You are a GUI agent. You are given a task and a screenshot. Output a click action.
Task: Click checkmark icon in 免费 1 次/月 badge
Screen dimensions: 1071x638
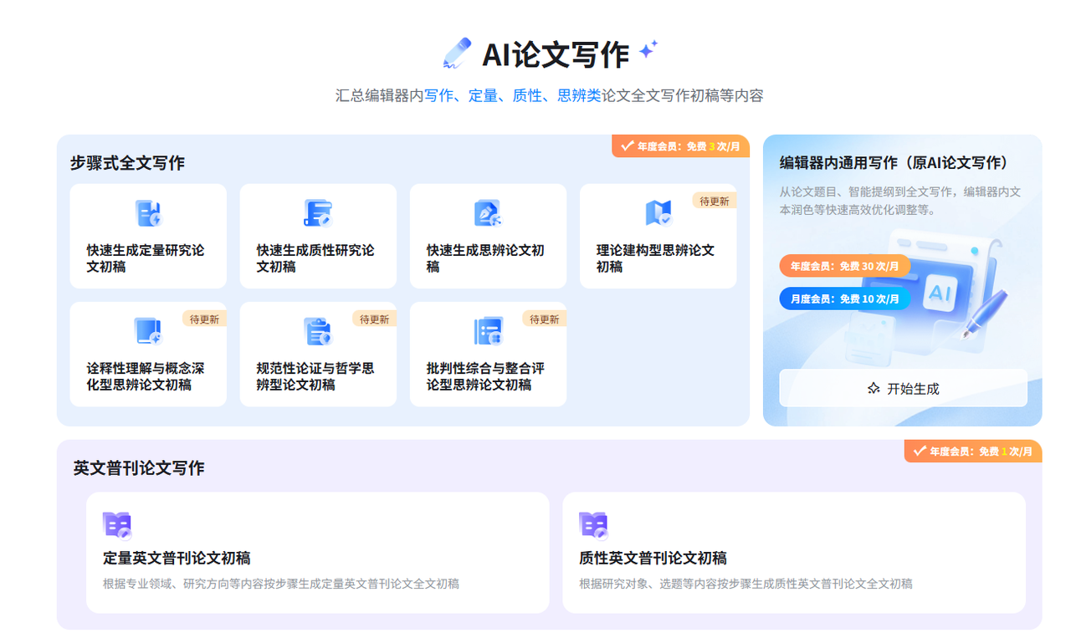click(920, 451)
